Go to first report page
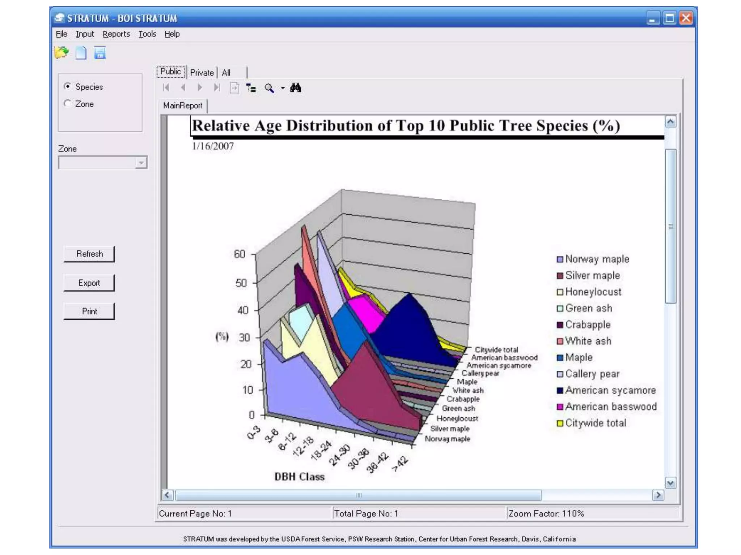The image size is (741, 555). (166, 88)
